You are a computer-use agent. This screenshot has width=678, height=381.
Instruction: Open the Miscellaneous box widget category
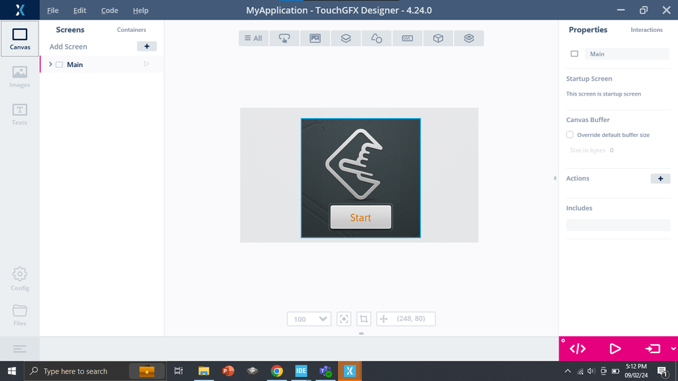(438, 38)
